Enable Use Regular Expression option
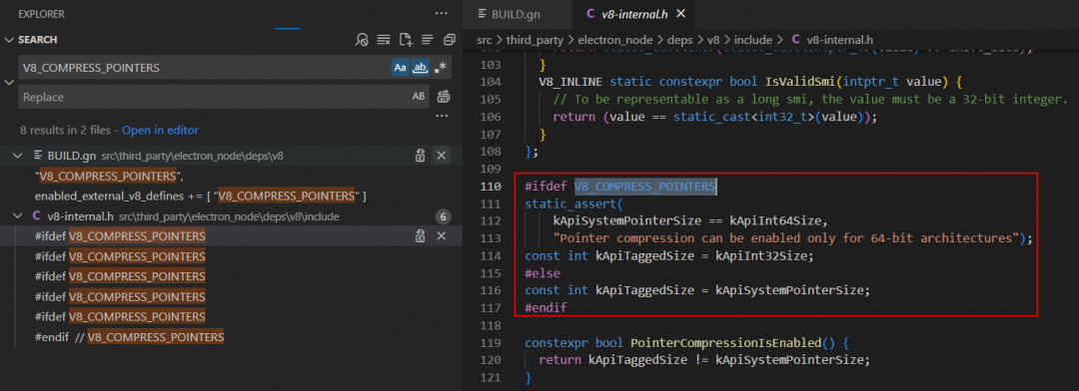This screenshot has height=391, width=1079. pos(441,68)
